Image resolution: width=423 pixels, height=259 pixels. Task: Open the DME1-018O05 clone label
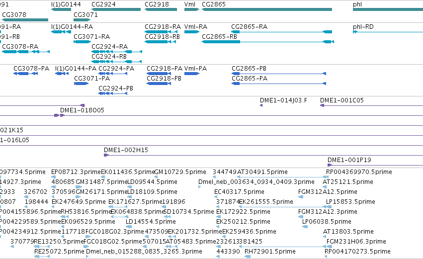(x=82, y=110)
